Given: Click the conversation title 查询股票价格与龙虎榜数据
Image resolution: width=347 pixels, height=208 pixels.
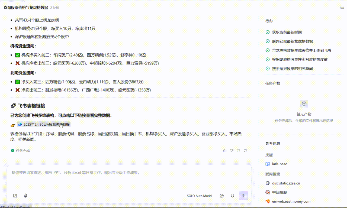Looking at the screenshot, I should 26,8.
